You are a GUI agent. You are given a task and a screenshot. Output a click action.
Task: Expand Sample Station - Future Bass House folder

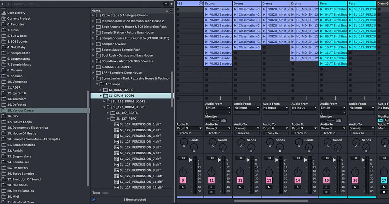[93, 32]
